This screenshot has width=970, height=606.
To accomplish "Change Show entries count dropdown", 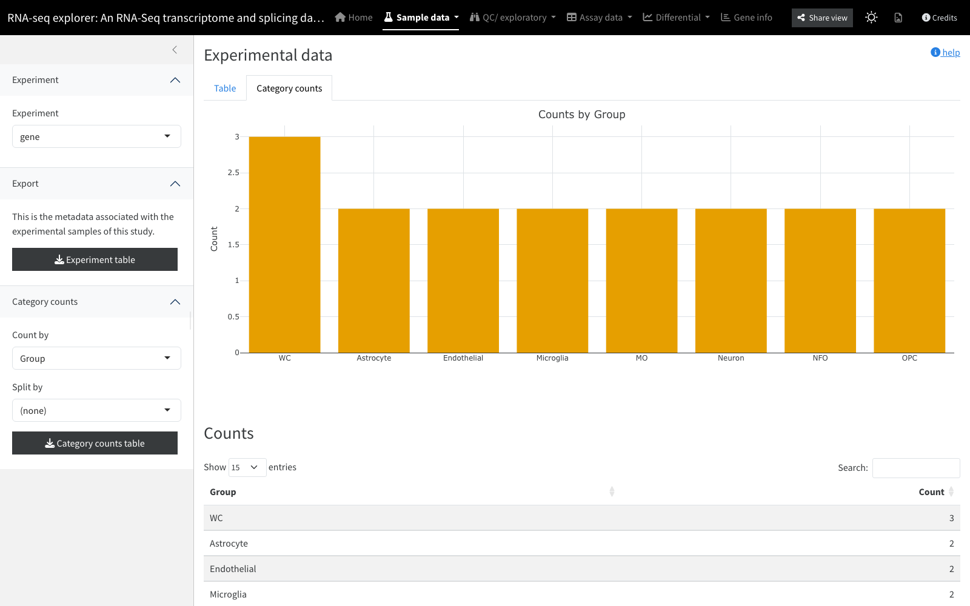I will (247, 467).
